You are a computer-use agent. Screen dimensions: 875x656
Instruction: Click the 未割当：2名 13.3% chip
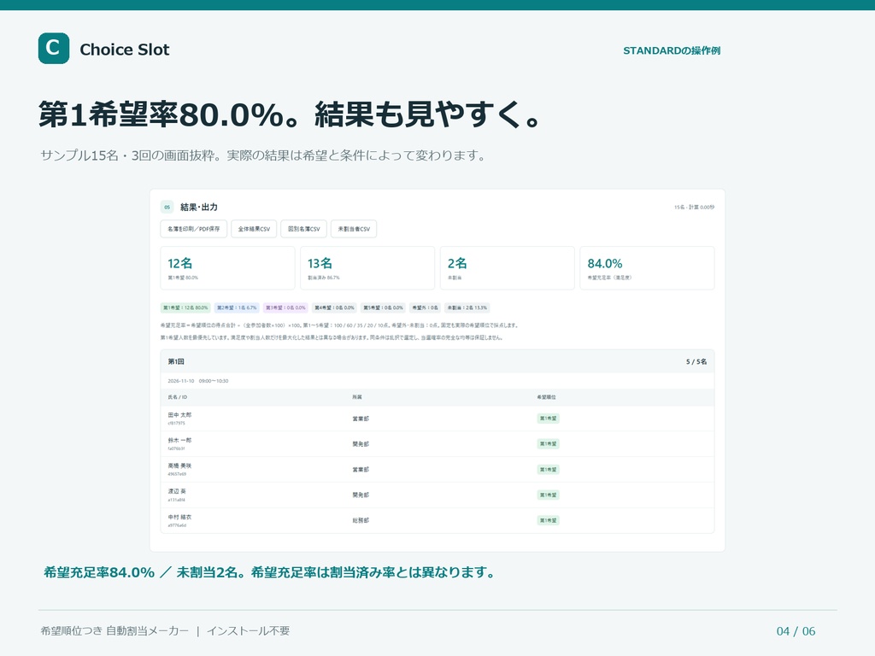point(467,307)
